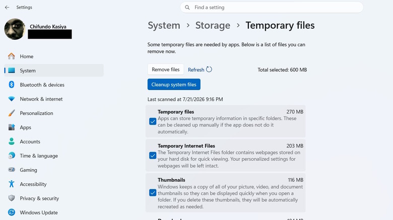
Task: Click the Network Wi-Fi icon
Action: click(x=12, y=99)
